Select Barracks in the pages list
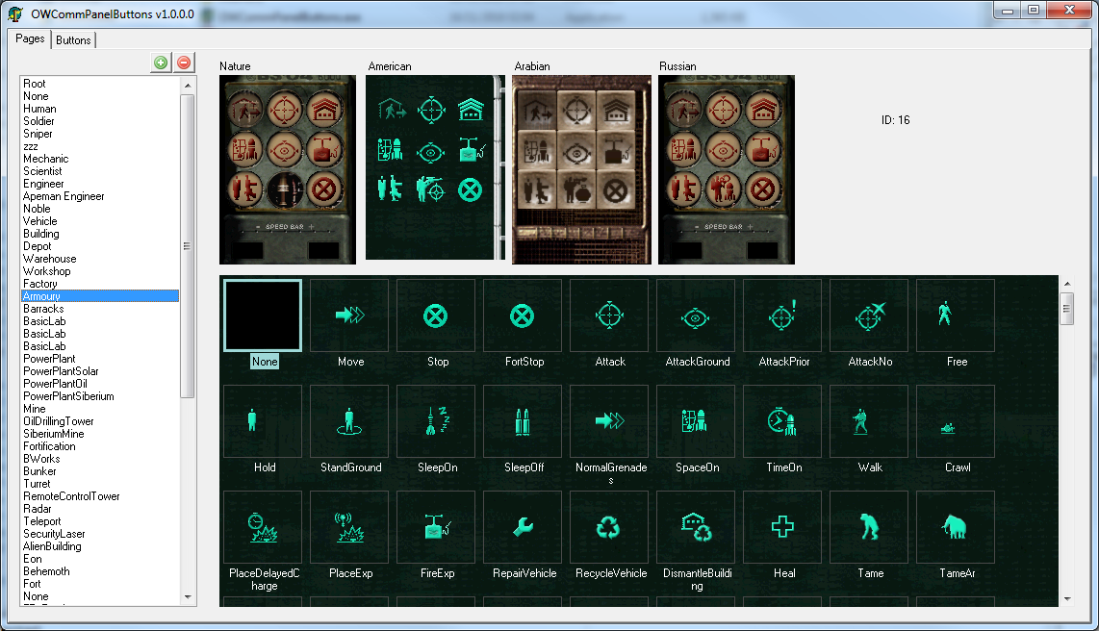Viewport: 1099px width, 631px height. click(x=100, y=309)
